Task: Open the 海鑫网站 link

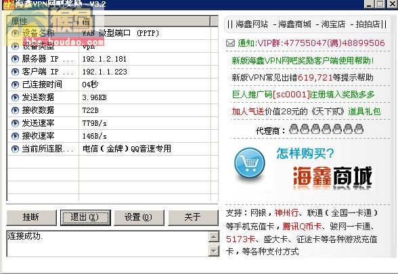Action: [x=252, y=24]
